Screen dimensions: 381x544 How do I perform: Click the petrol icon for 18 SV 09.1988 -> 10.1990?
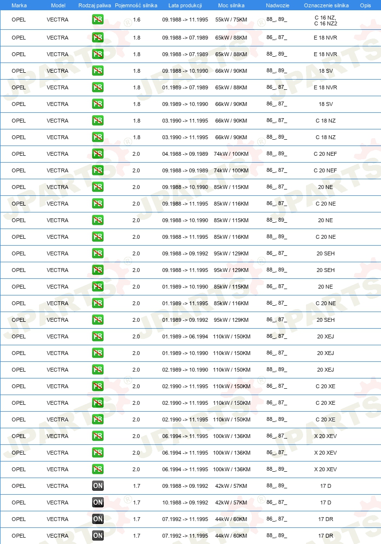click(x=98, y=71)
